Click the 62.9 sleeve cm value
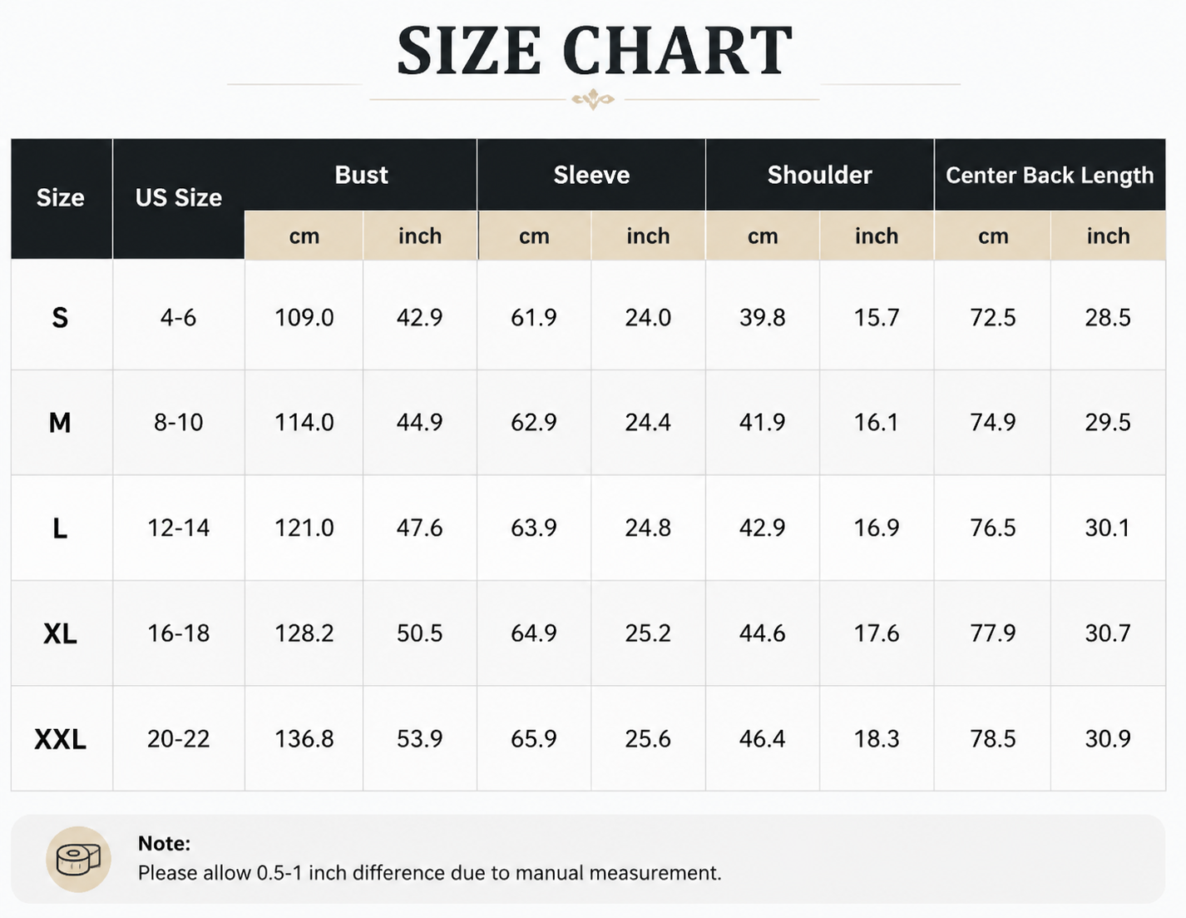 [x=534, y=423]
